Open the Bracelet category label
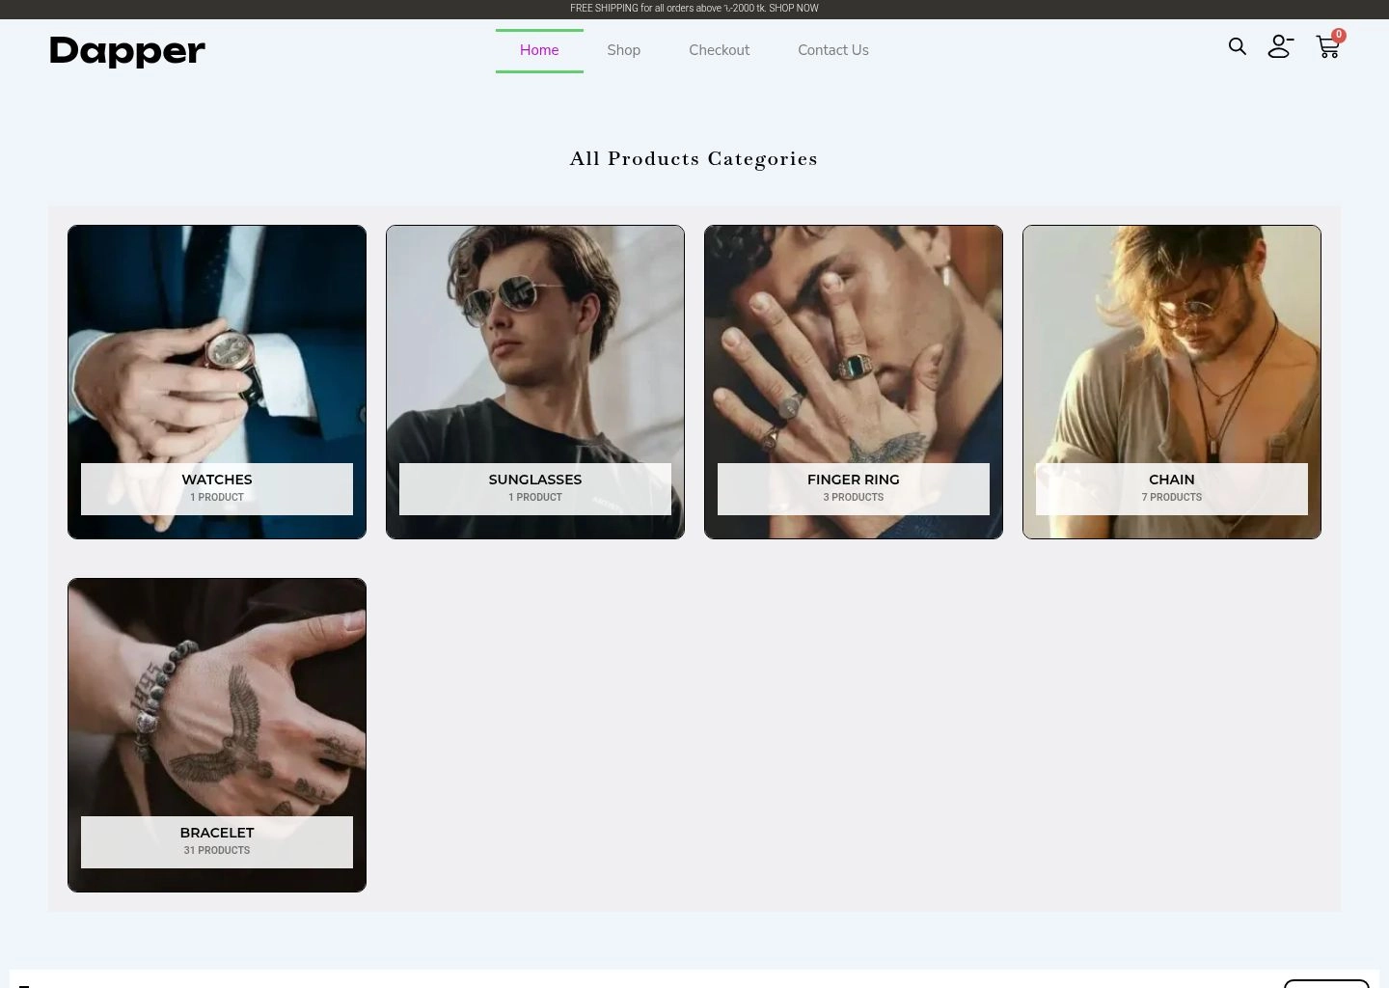The width and height of the screenshot is (1389, 988). pos(217,833)
